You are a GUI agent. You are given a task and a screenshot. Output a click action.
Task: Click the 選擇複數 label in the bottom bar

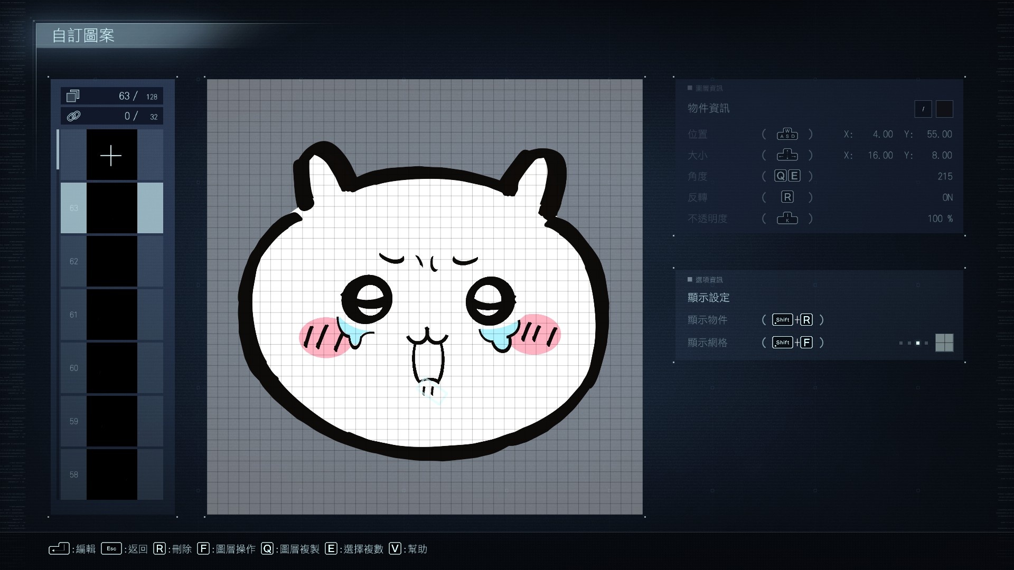pyautogui.click(x=363, y=549)
